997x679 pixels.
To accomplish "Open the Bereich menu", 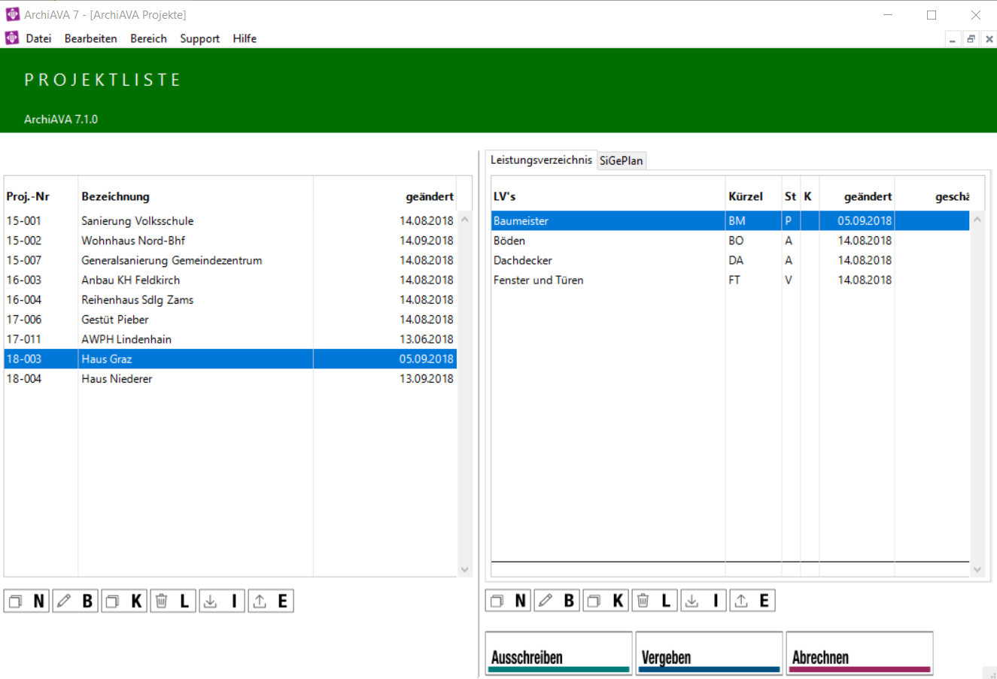I will coord(148,38).
